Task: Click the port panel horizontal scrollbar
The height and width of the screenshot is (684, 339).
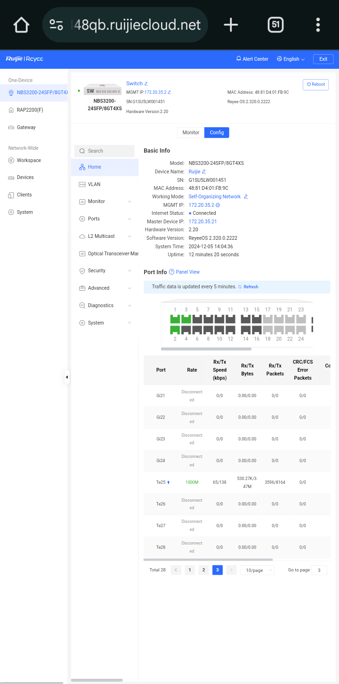Action: pos(206,349)
